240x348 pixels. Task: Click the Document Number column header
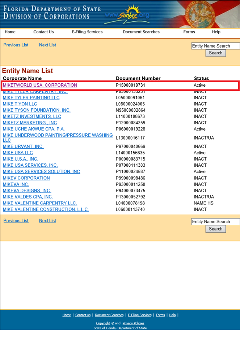tap(138, 78)
